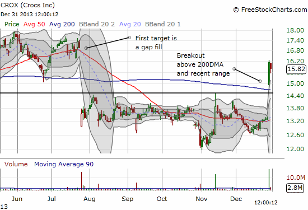Image resolution: width=308 pixels, height=210 pixels.
Task: Click the Nov label on the time axis
Action: point(202,199)
